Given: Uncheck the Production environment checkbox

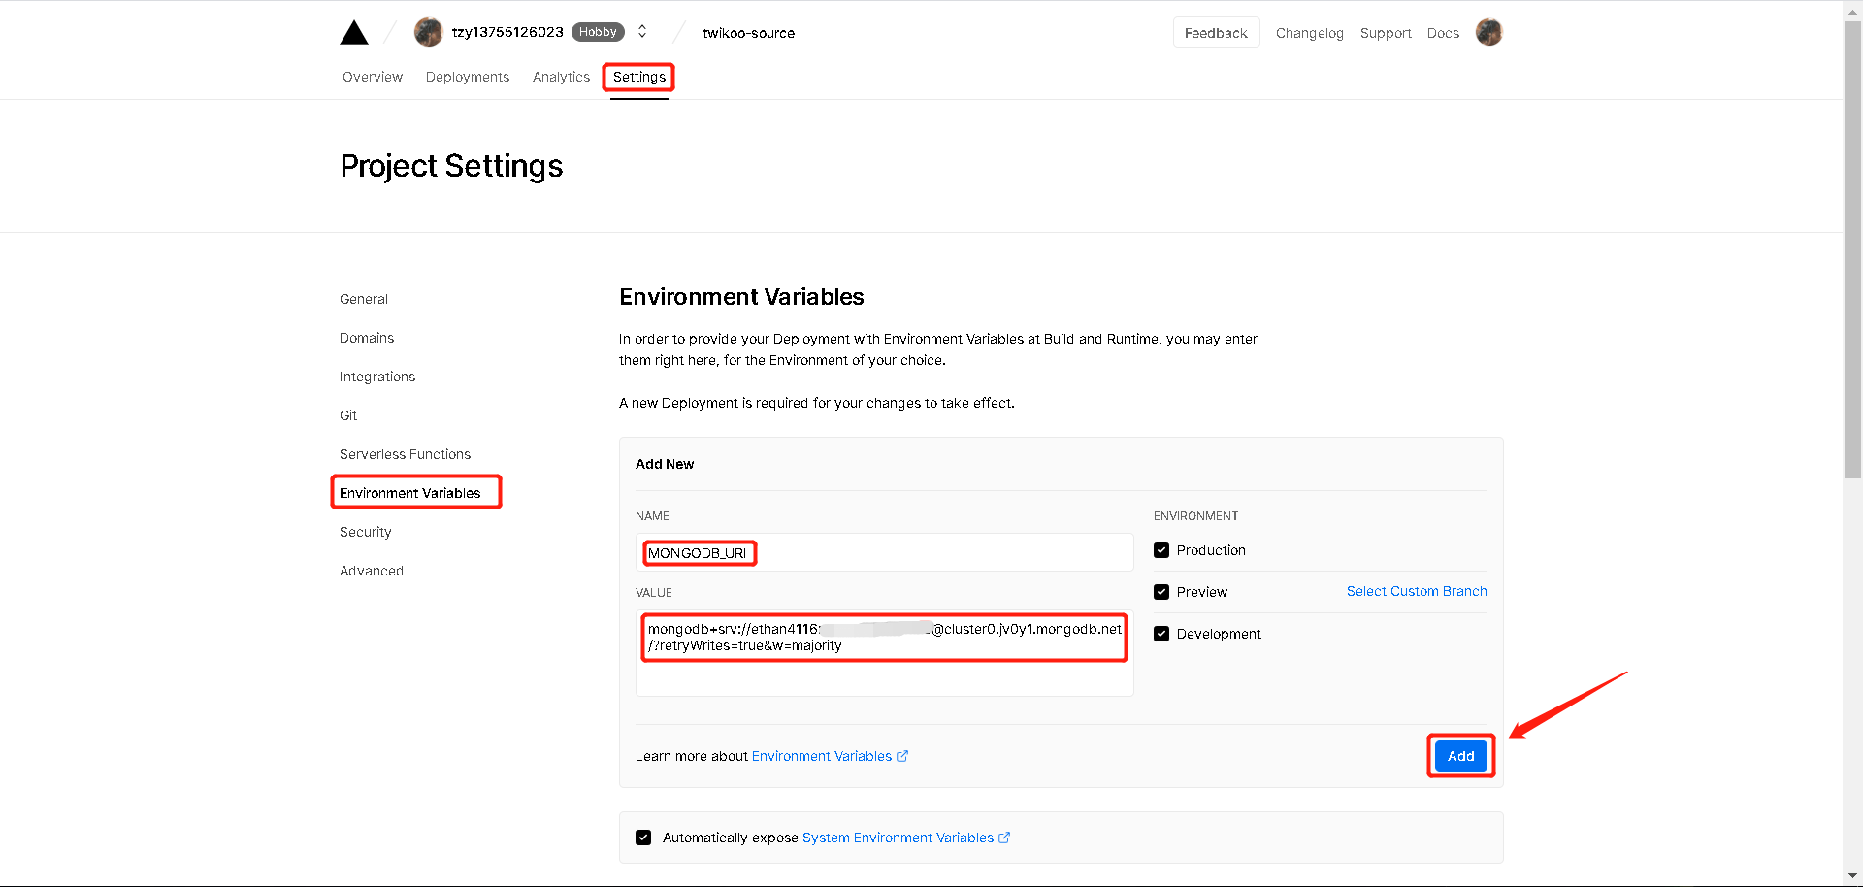Looking at the screenshot, I should click(x=1161, y=550).
